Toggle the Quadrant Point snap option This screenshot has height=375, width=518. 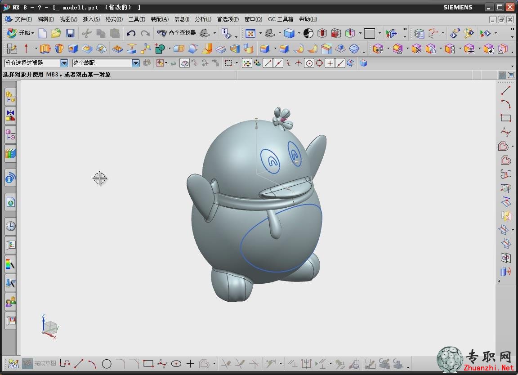click(319, 63)
